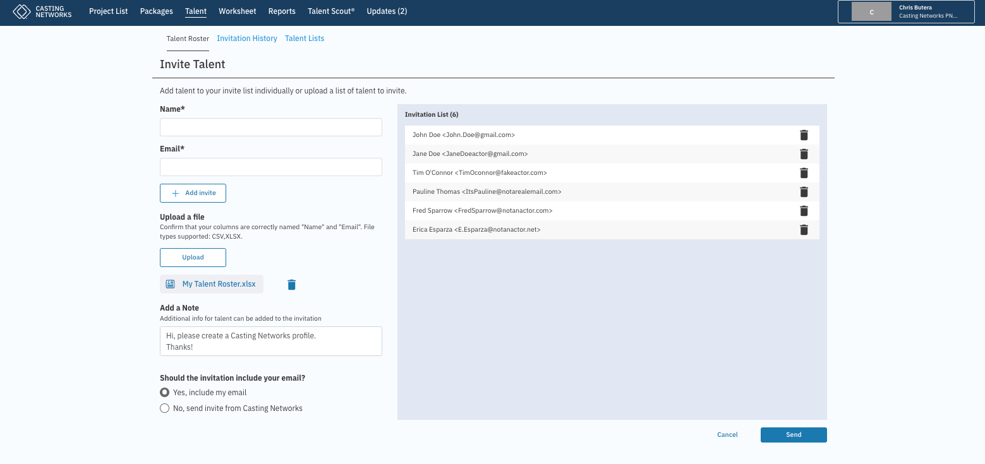Focus the Name input field

271,128
